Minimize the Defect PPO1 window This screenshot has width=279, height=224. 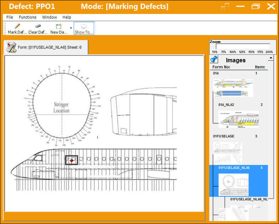click(240, 6)
